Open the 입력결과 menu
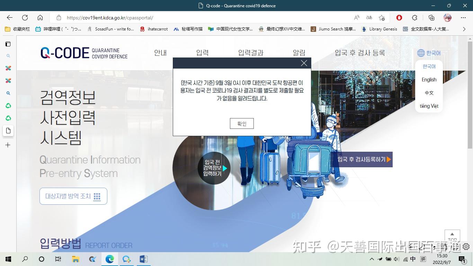The width and height of the screenshot is (473, 266). [251, 53]
